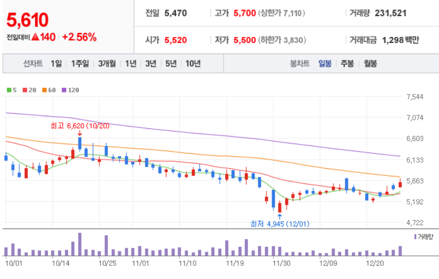Click the orange 60-day moving average swatch

click(44, 90)
